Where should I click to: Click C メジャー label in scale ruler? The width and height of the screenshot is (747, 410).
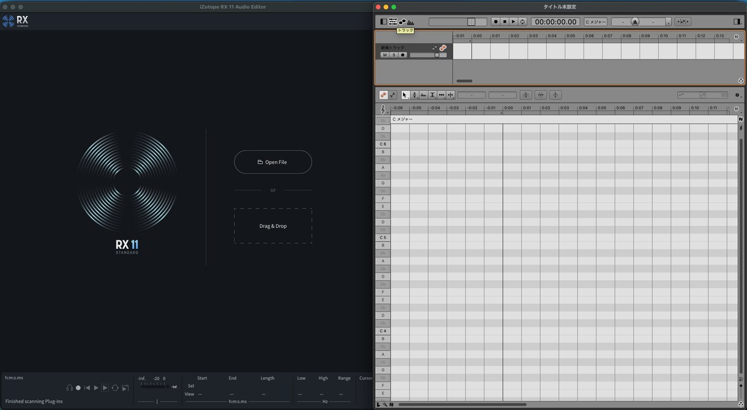(402, 119)
